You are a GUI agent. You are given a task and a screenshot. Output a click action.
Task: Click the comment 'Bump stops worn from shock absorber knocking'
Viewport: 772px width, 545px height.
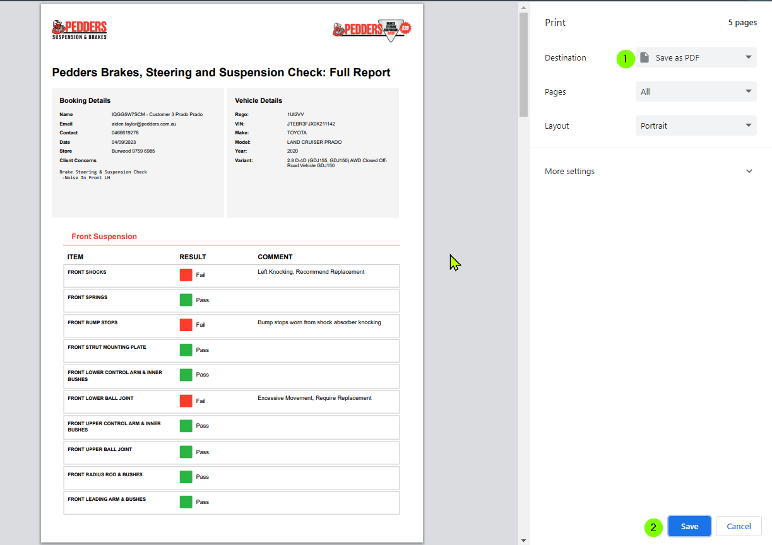(x=319, y=322)
